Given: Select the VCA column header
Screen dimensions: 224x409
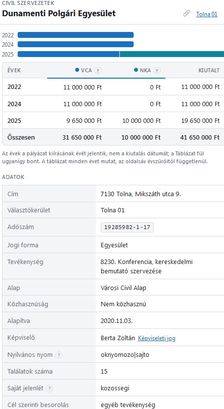Looking at the screenshot, I should [x=77, y=70].
